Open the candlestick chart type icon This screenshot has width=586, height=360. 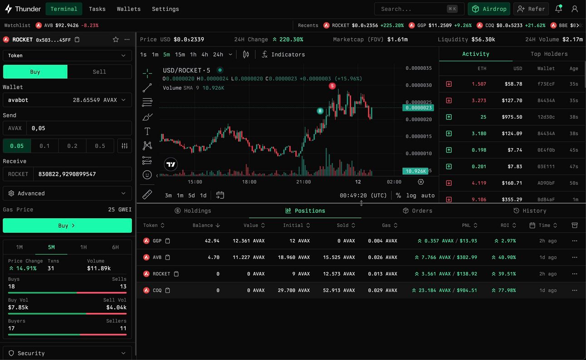[x=246, y=54]
